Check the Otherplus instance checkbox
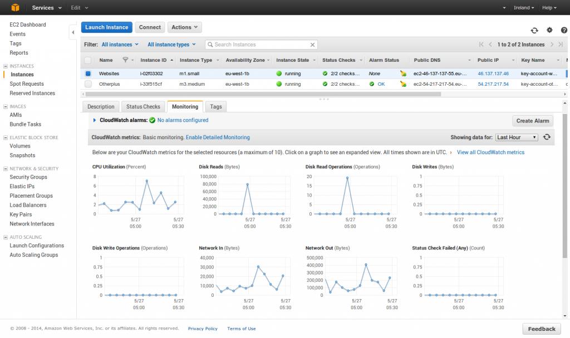Screen dimensions: 570x338 88,84
